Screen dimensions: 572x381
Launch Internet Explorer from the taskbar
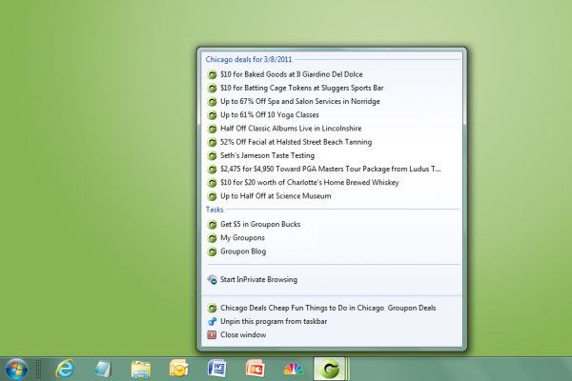[x=65, y=369]
